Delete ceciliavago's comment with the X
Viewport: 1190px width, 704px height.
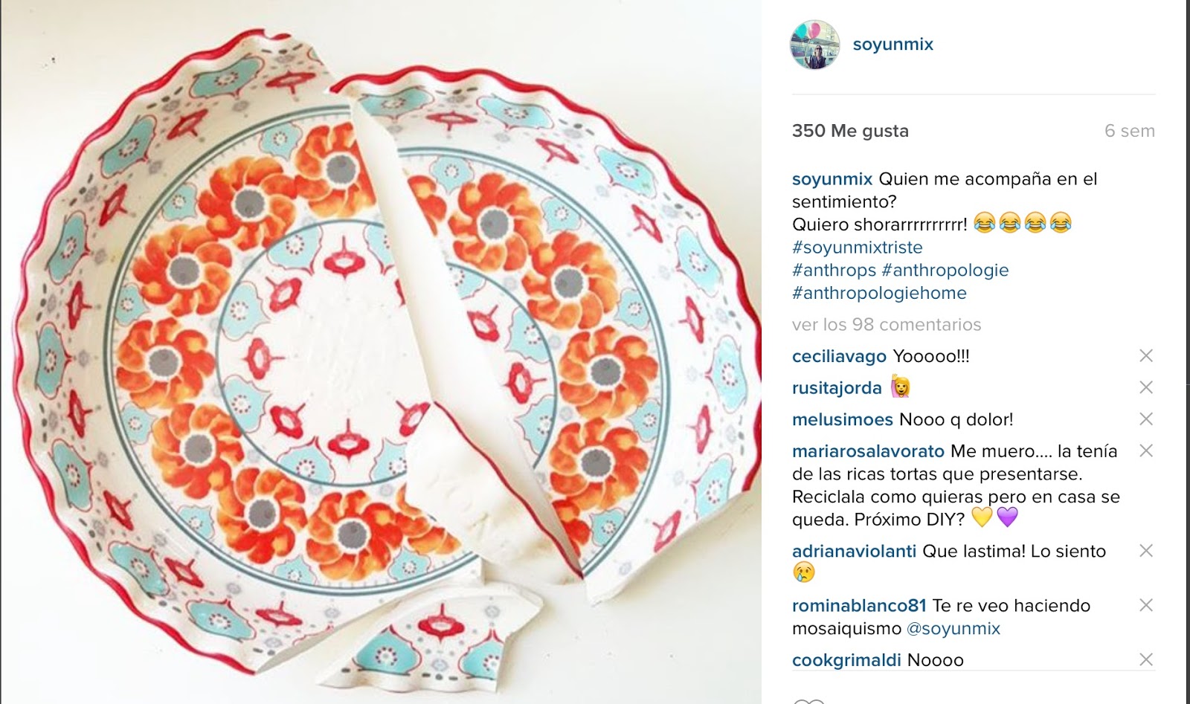[x=1146, y=356]
